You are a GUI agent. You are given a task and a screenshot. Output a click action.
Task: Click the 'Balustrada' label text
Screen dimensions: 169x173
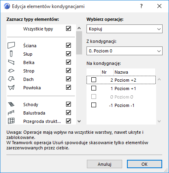point(34,113)
